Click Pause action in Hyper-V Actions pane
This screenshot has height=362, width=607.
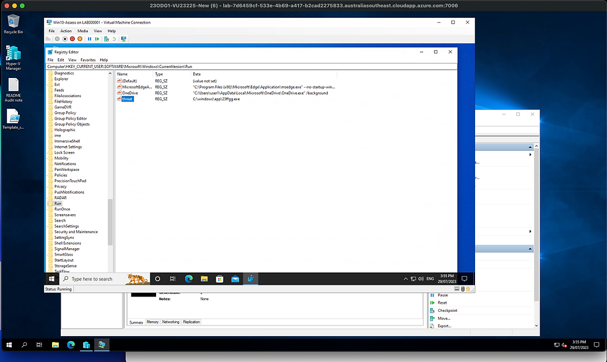click(x=442, y=295)
